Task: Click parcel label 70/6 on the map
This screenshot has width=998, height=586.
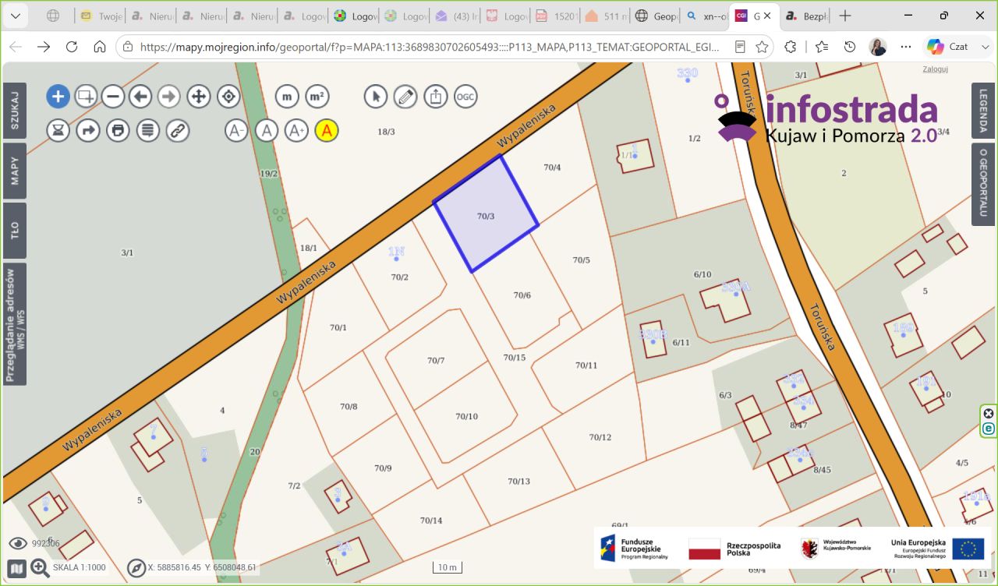Action: tap(522, 295)
